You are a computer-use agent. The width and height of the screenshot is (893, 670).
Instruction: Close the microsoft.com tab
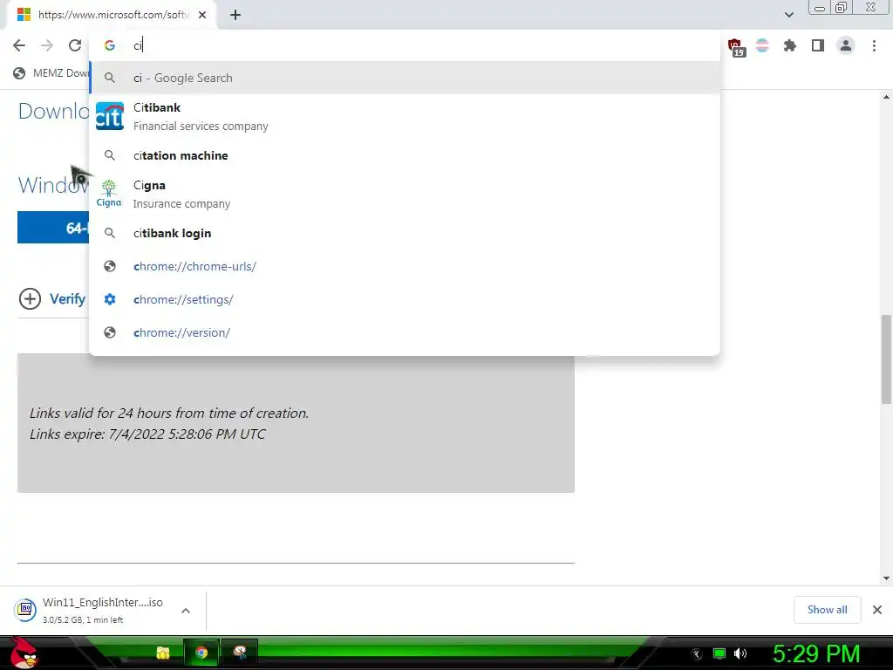click(202, 15)
